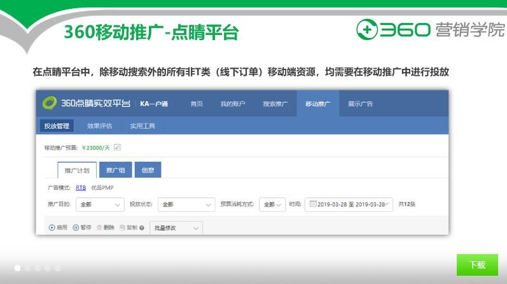
Task: Click the calendar icon in the date field
Action: [x=313, y=204]
